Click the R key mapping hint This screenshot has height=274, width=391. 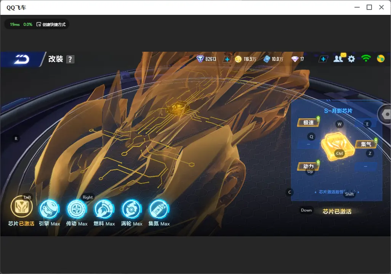pyautogui.click(x=16, y=139)
